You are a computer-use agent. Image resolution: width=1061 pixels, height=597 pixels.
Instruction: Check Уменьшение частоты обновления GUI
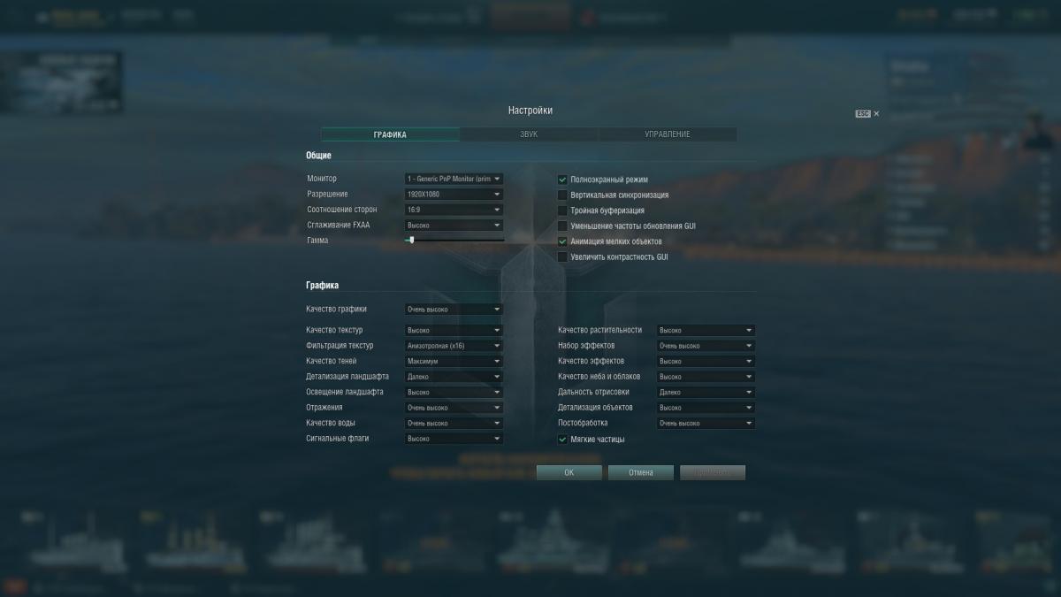(562, 226)
